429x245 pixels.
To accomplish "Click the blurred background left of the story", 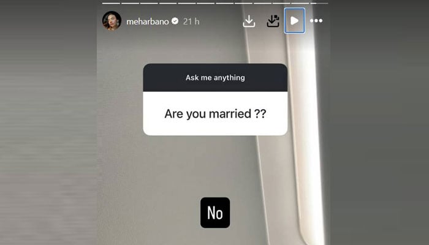I will pyautogui.click(x=48, y=123).
